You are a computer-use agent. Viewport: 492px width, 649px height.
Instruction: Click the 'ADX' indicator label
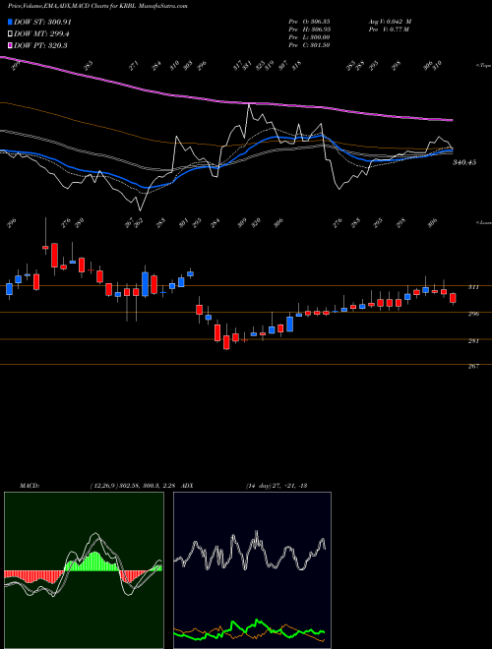(188, 486)
